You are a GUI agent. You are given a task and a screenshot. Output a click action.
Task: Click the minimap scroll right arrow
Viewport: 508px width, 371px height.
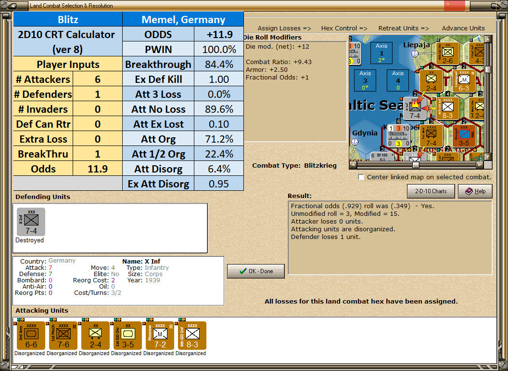tap(480, 165)
